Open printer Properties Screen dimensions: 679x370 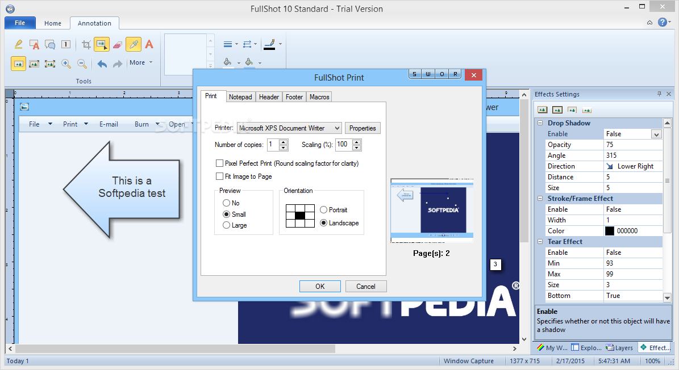coord(363,128)
